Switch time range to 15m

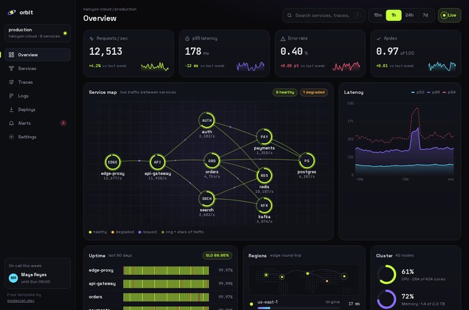point(378,15)
